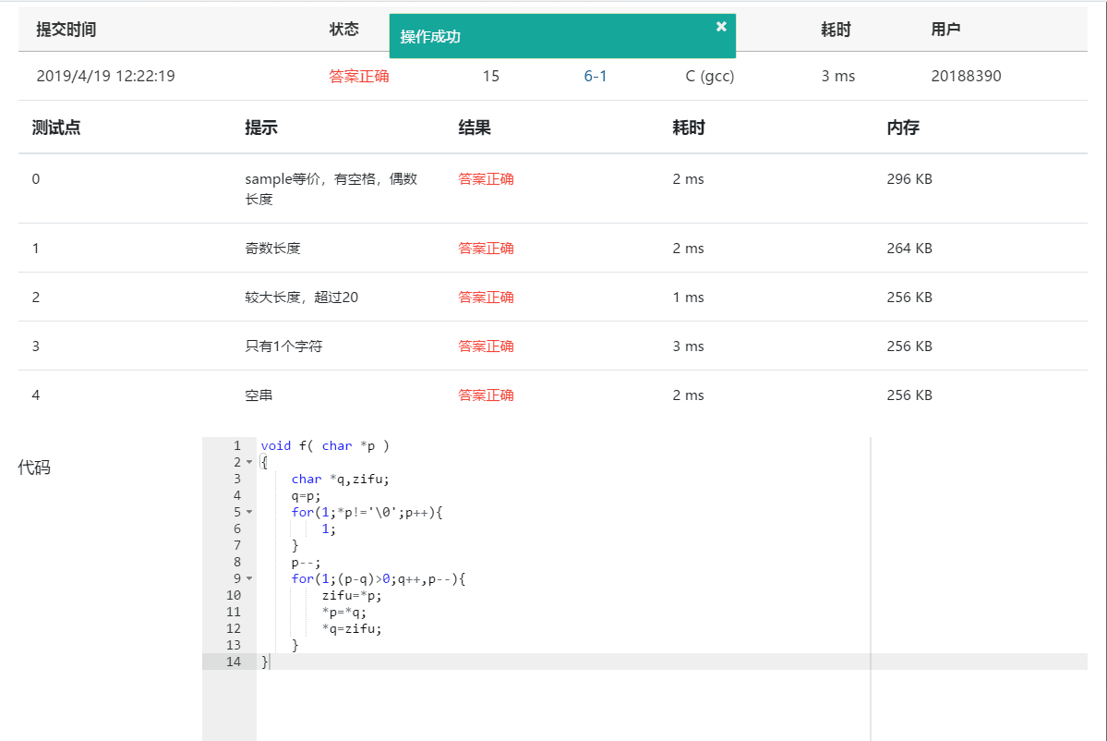Click code line 10 zifu=*p;
Image resolution: width=1107 pixels, height=741 pixels.
[x=352, y=596]
